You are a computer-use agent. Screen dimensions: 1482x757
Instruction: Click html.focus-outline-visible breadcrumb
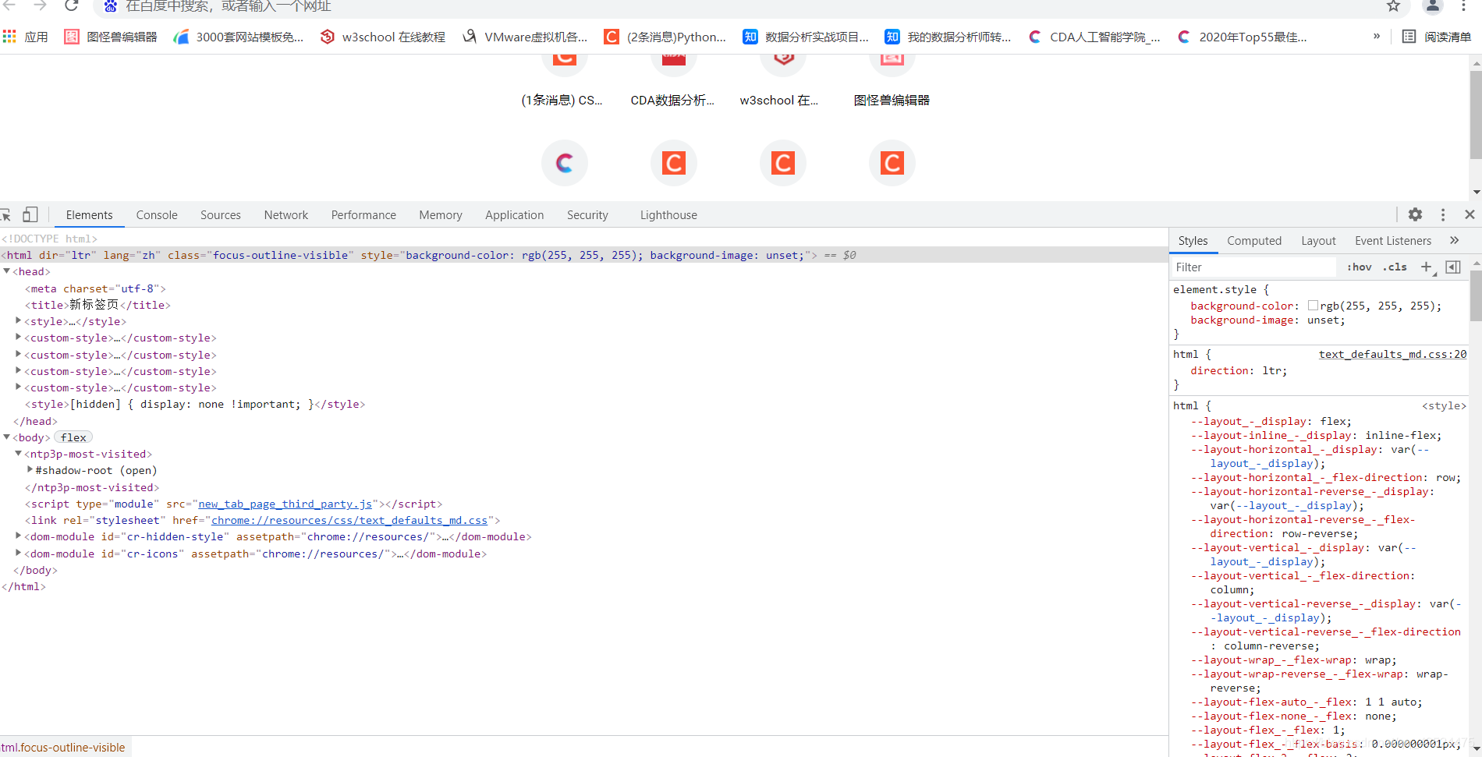[x=64, y=748]
